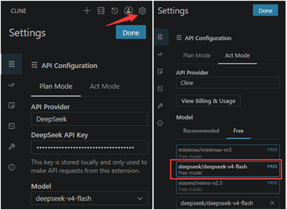The height and width of the screenshot is (210, 287).
Task: Switch to Act Mode tab in the left panel
Action: 104,86
